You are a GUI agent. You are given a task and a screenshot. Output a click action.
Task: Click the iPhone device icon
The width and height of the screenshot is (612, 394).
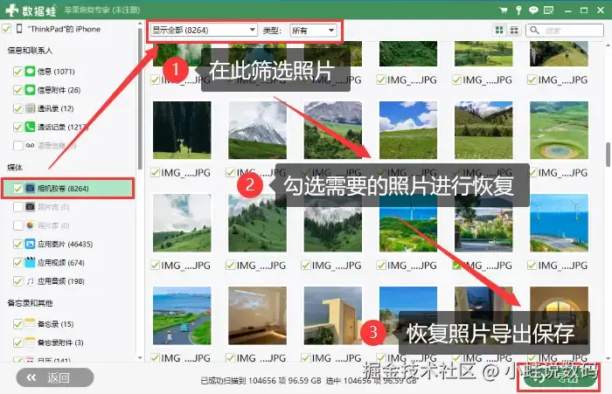tap(19, 29)
